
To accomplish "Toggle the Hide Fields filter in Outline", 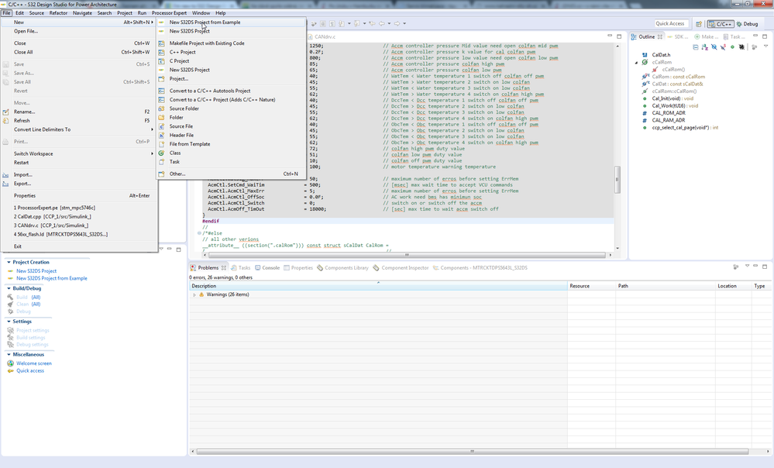I will (714, 47).
